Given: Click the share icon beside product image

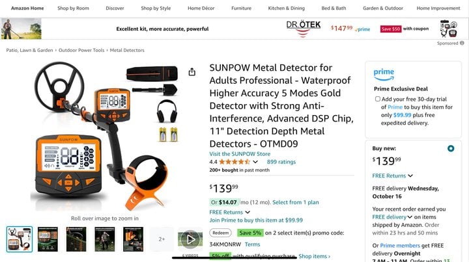Looking at the screenshot, I should [192, 72].
